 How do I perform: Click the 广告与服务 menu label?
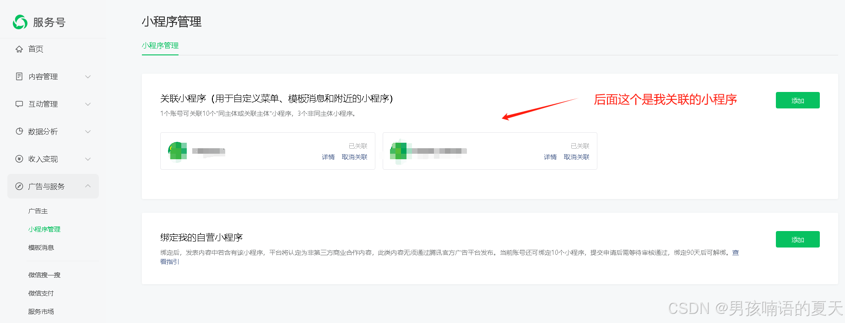[47, 186]
